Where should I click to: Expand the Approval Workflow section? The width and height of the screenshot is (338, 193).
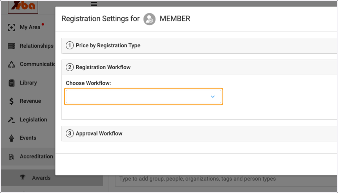pos(199,134)
